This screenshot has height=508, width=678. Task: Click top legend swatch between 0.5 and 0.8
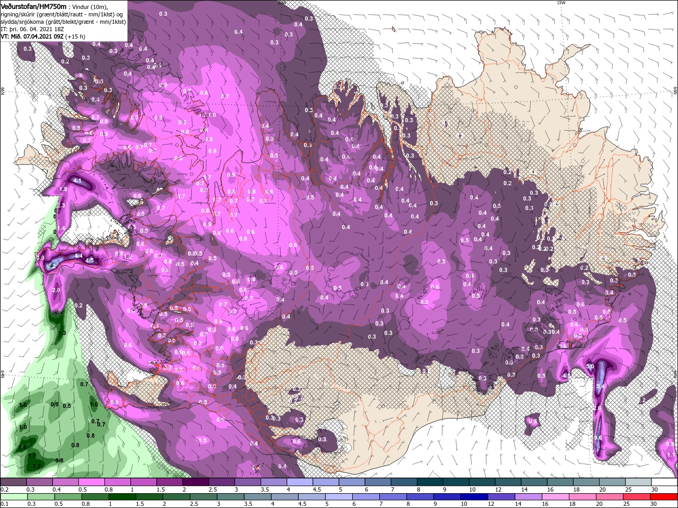click(x=91, y=482)
